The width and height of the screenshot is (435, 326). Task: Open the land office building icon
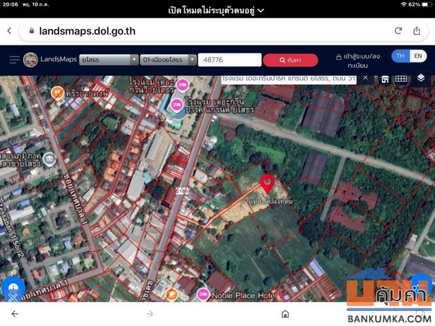pos(385,79)
